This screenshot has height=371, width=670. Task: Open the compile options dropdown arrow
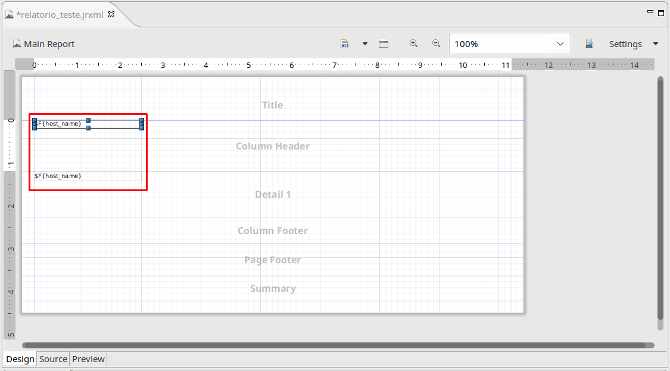click(365, 43)
